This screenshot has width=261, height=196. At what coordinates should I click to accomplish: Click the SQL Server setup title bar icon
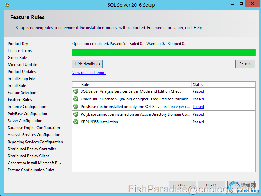[x=7, y=5]
